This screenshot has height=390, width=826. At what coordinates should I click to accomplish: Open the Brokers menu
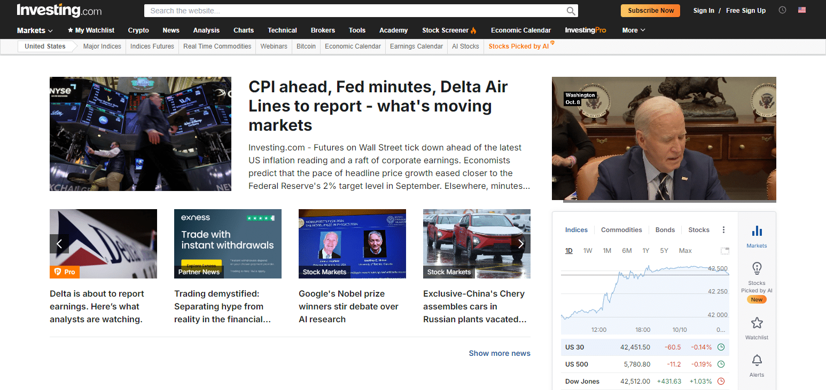pyautogui.click(x=323, y=30)
